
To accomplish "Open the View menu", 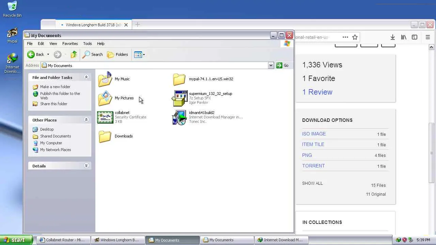I will pyautogui.click(x=53, y=44).
